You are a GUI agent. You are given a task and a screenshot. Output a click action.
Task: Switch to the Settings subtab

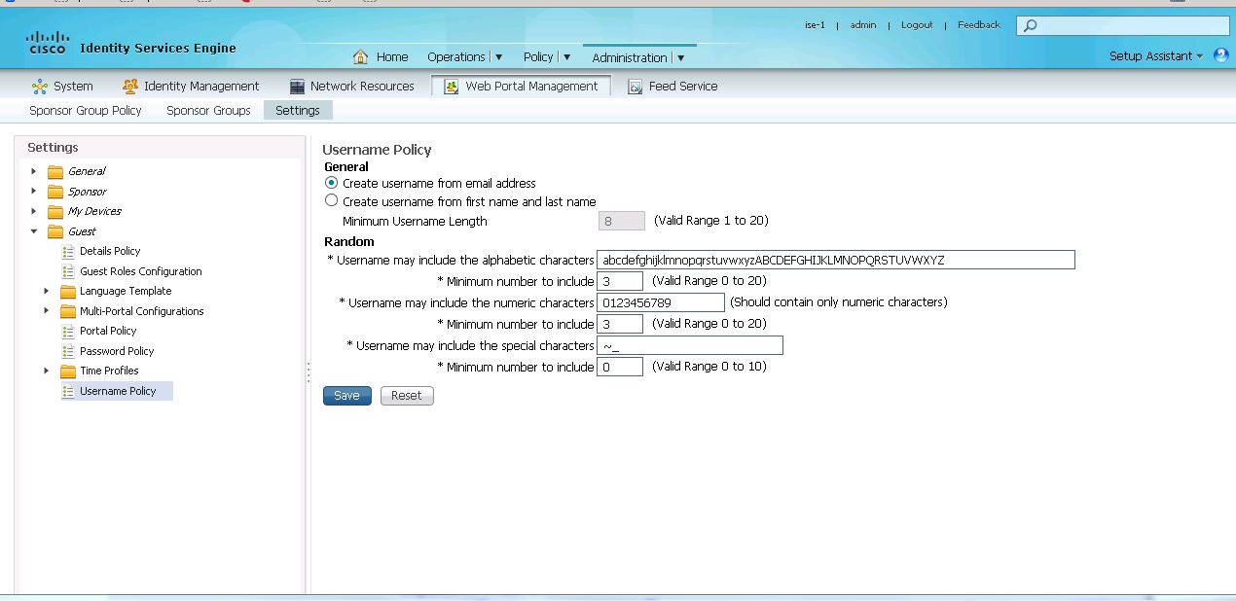click(298, 110)
